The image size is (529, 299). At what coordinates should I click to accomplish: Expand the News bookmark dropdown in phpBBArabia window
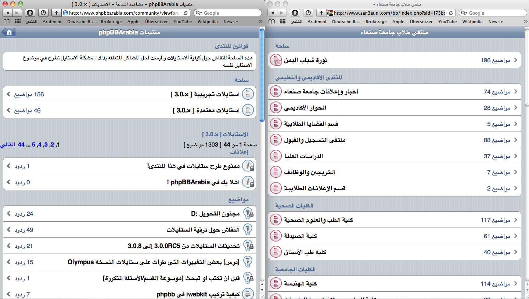click(x=231, y=22)
